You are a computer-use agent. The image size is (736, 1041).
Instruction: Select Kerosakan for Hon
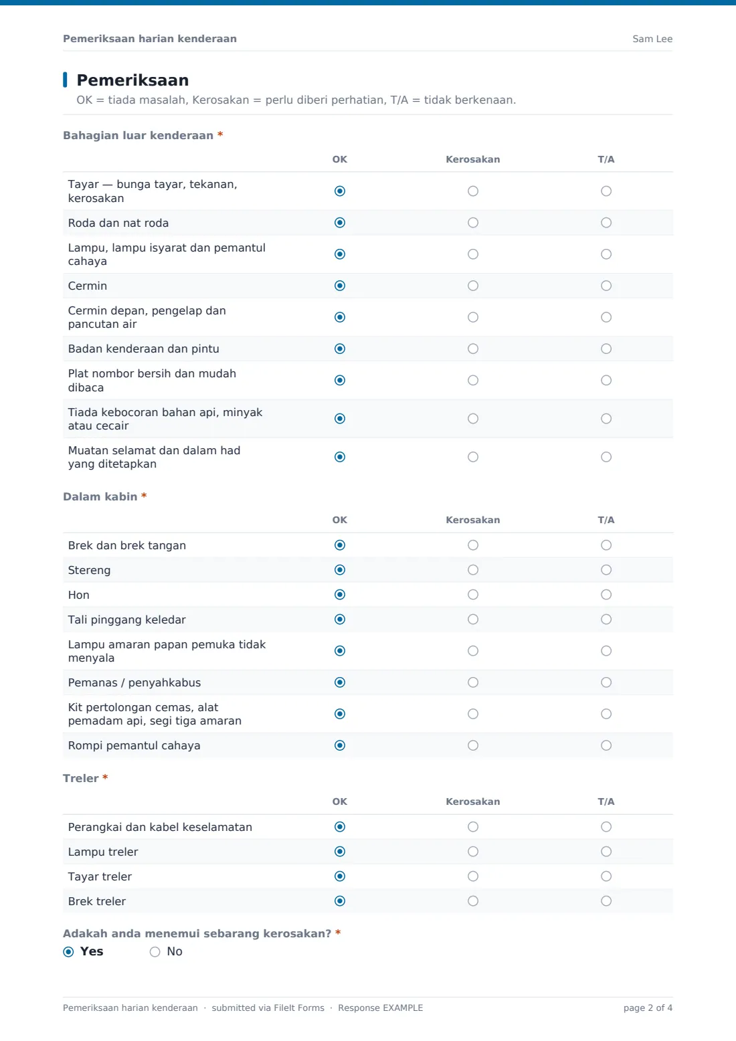[473, 595]
